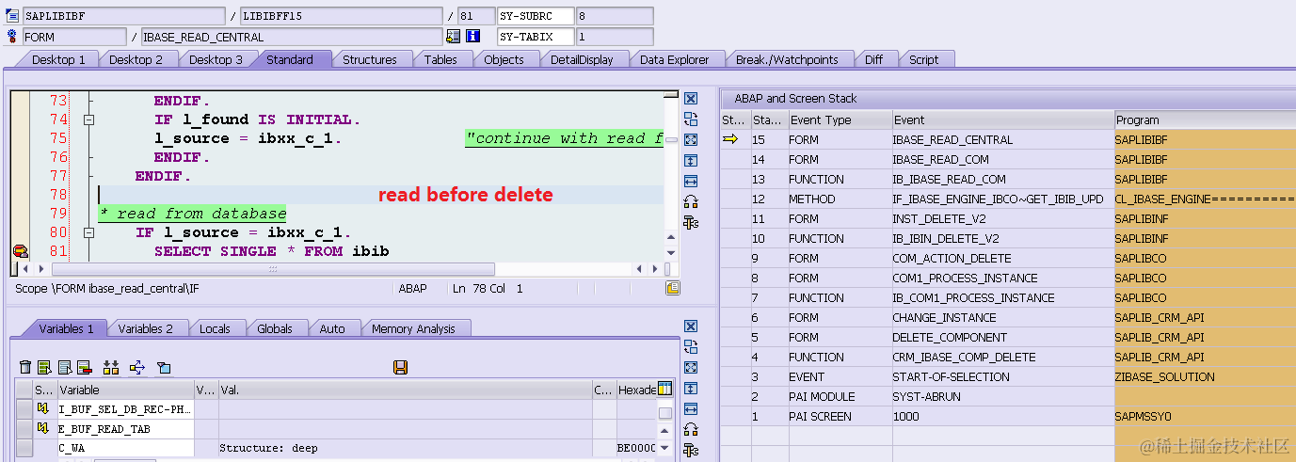Open the Data Explorer tab
The width and height of the screenshot is (1296, 462).
point(674,59)
